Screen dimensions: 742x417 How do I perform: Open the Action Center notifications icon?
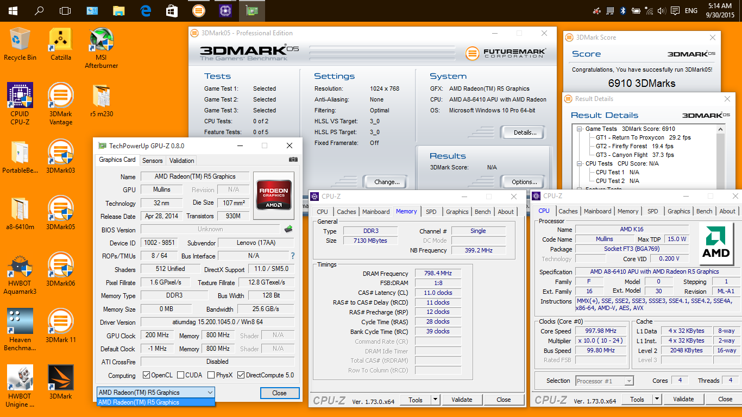675,10
